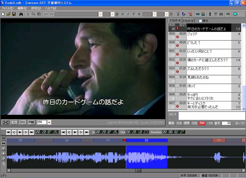Click the italic I toolbar icon

coord(128,14)
